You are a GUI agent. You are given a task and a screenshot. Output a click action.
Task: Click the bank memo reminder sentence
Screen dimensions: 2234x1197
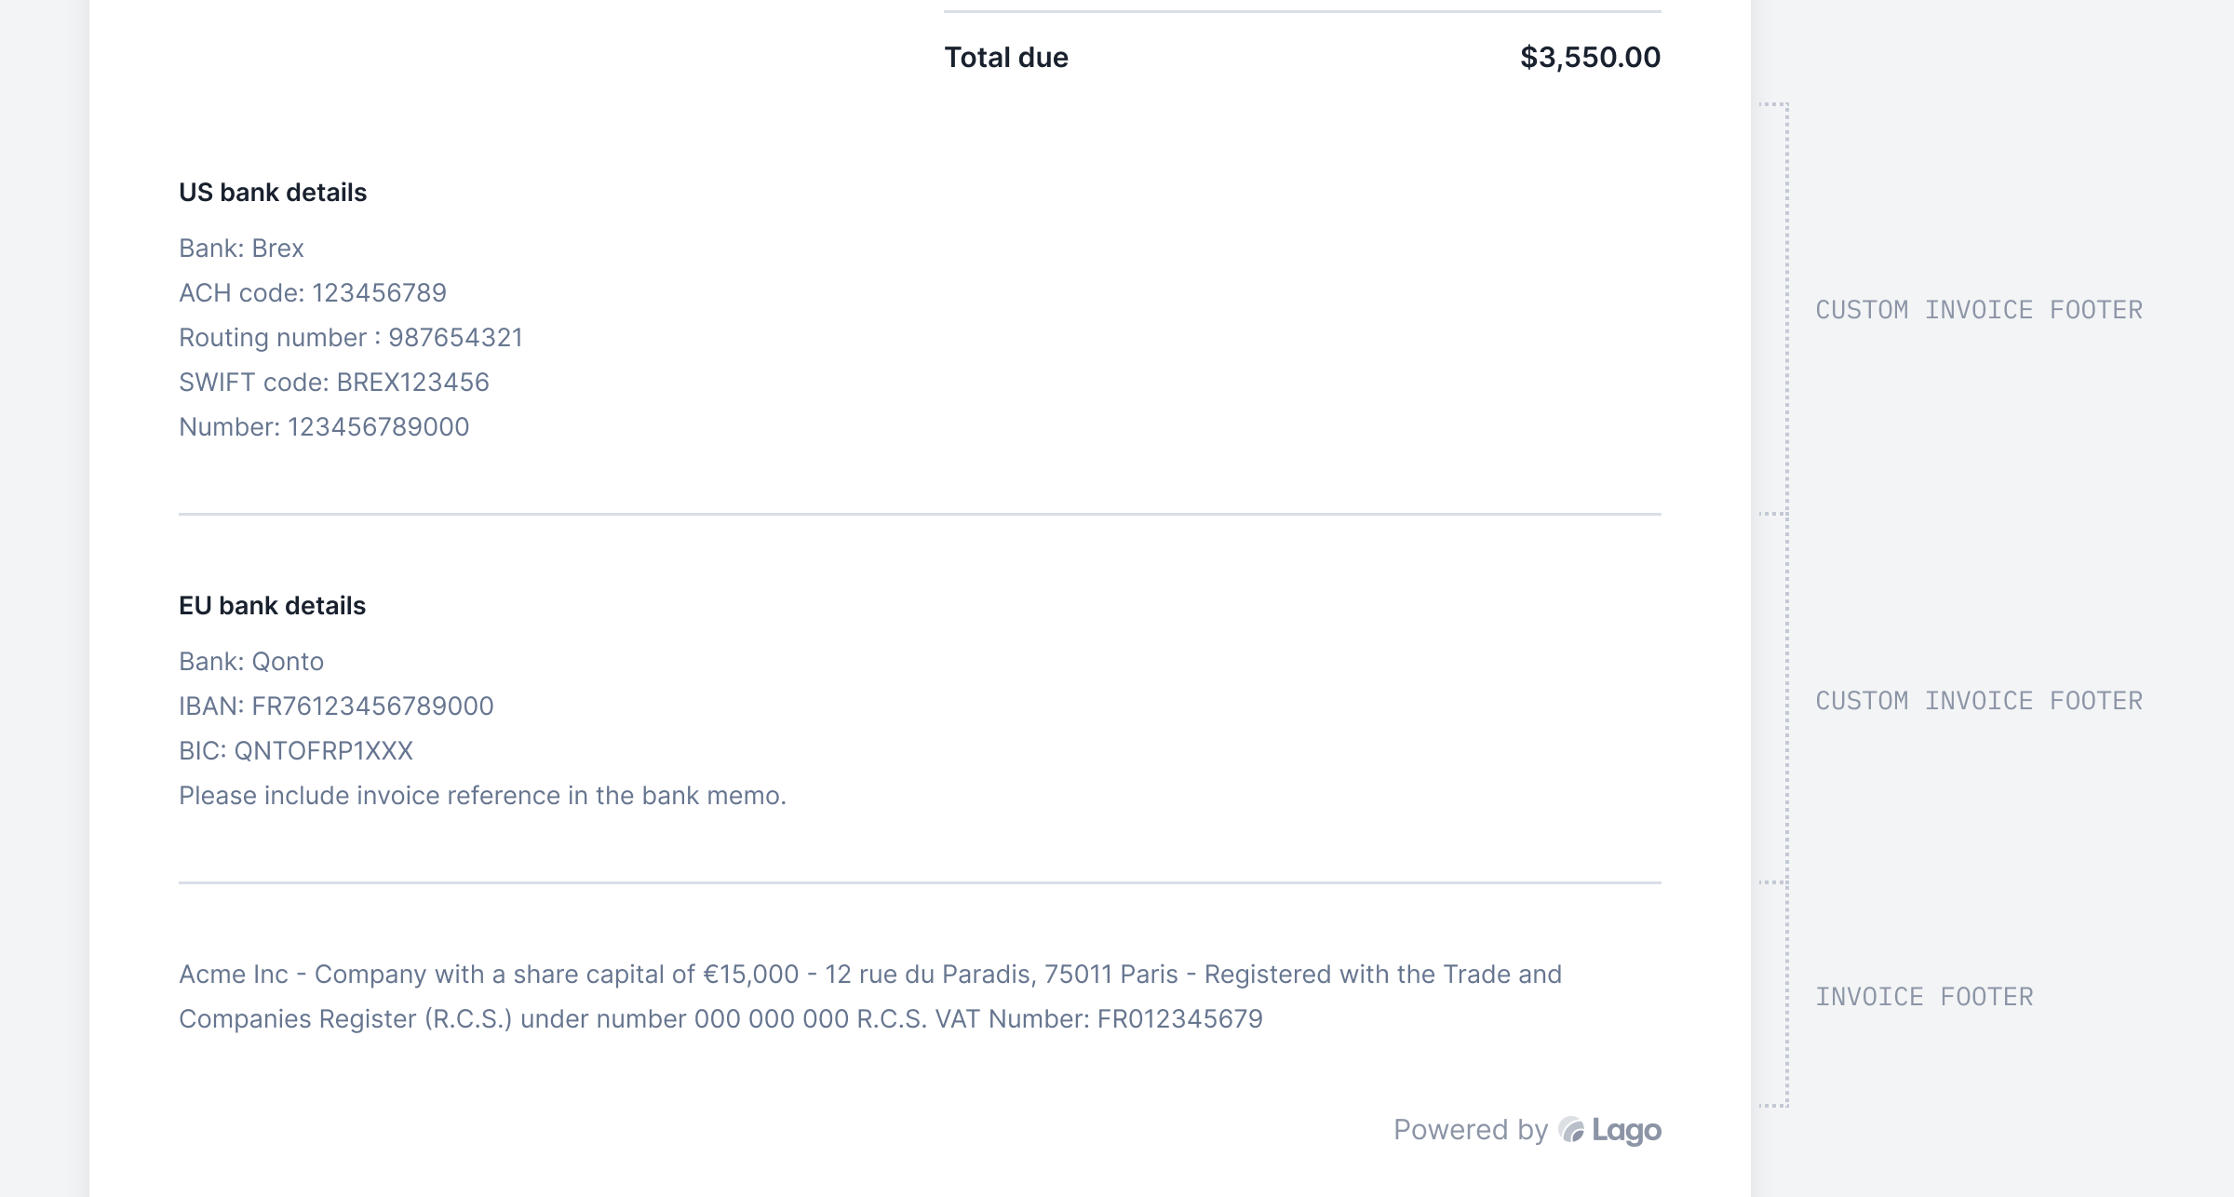482,796
